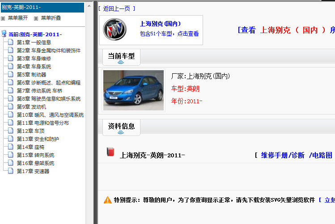
Task: Open 维修手册/诊断/电路图 link
Action: pyautogui.click(x=297, y=155)
